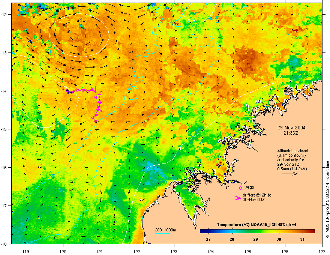Click the cyan 200 1000m depth line
This screenshot has height=255, width=330.
(x=162, y=234)
